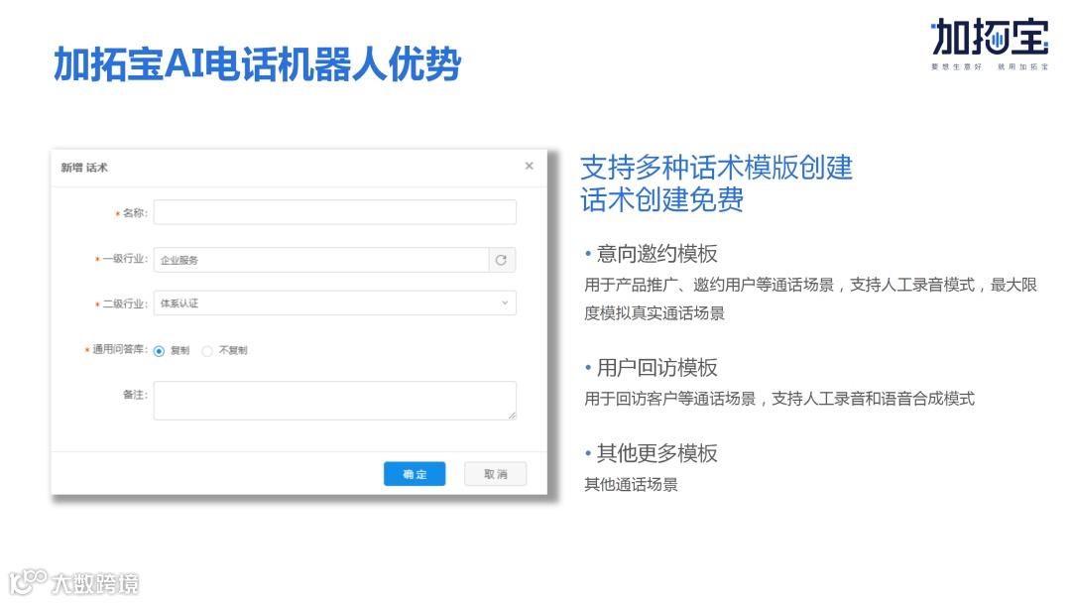Image resolution: width=1071 pixels, height=603 pixels.
Task: Expand the 二级行业 chevron arrow
Action: click(x=505, y=302)
